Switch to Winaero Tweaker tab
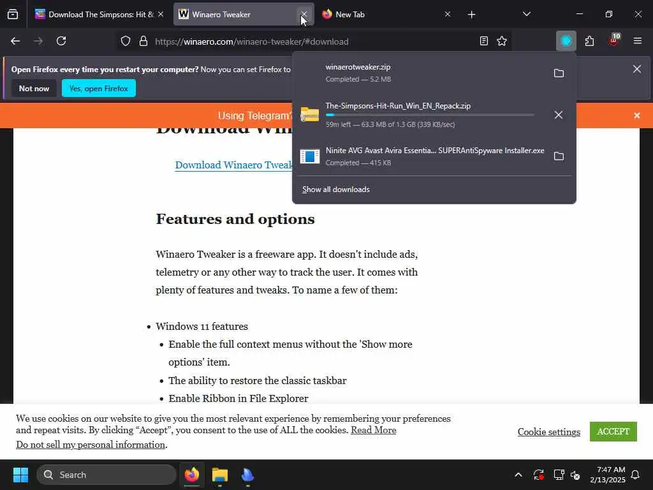The image size is (653, 490). coord(243,15)
